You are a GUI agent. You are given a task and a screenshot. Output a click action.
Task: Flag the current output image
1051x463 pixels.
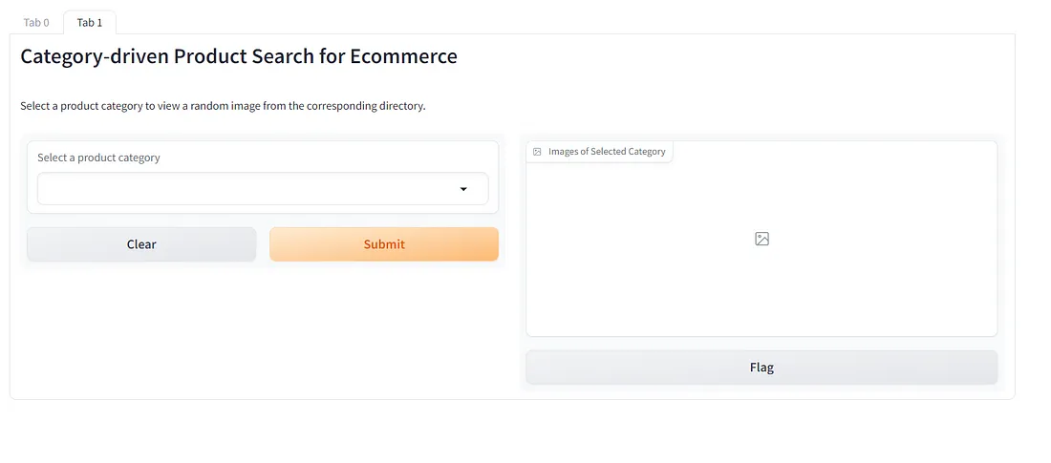tap(761, 368)
